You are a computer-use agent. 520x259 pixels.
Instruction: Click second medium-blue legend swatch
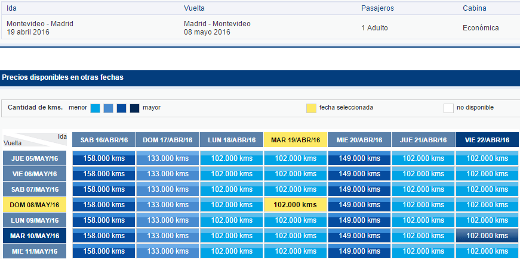[108, 108]
